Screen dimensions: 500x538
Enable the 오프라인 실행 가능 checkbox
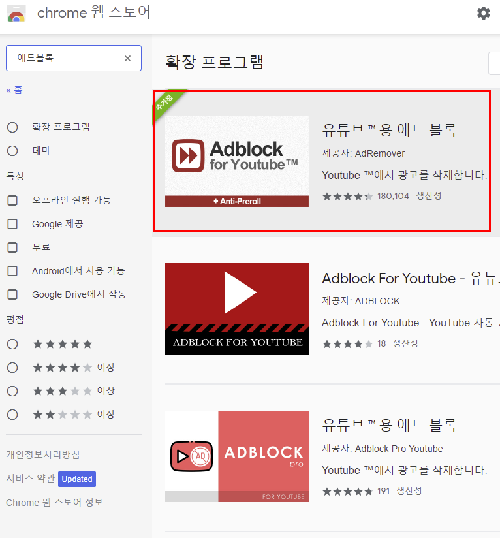click(x=12, y=200)
